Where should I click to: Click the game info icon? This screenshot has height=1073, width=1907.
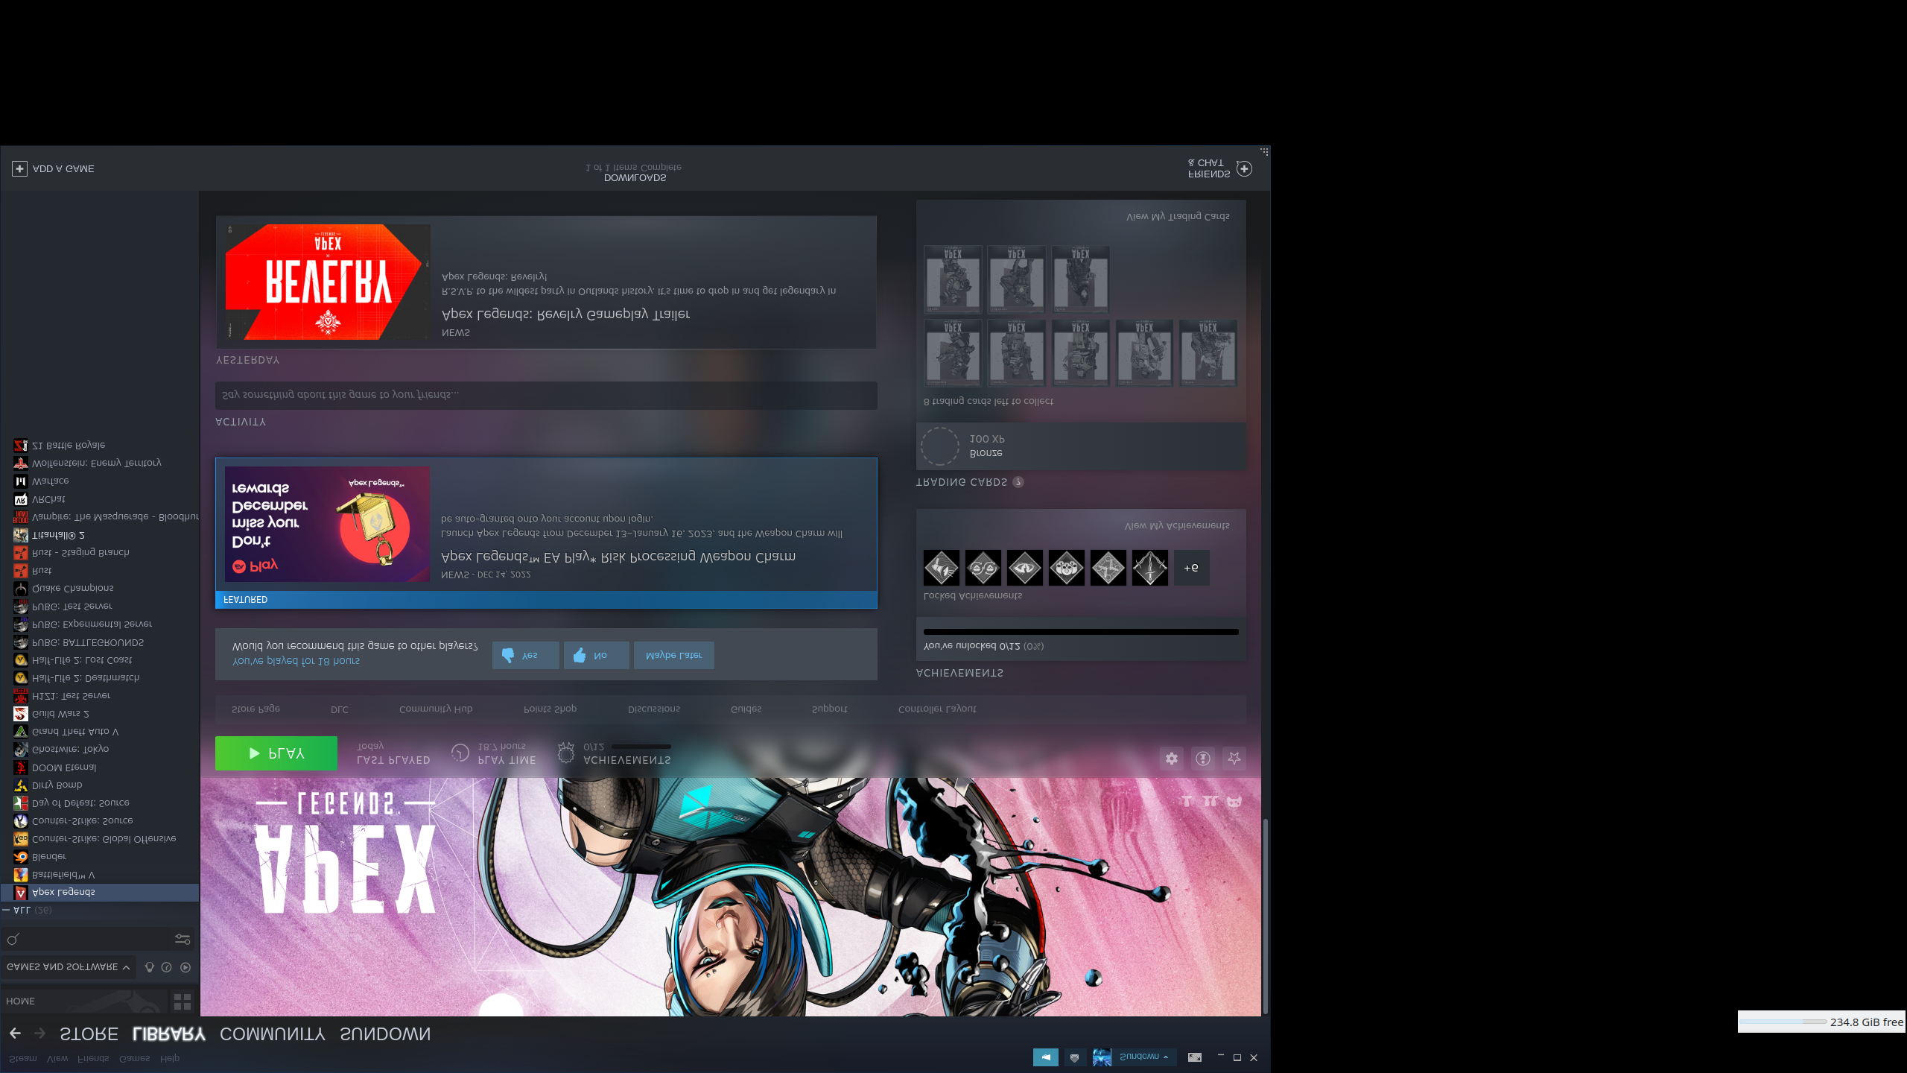pos(1203,759)
